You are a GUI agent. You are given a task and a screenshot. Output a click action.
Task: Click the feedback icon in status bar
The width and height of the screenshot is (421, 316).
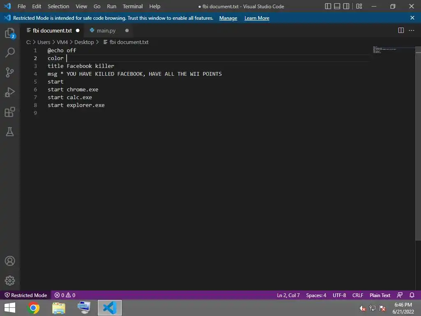tap(400, 295)
